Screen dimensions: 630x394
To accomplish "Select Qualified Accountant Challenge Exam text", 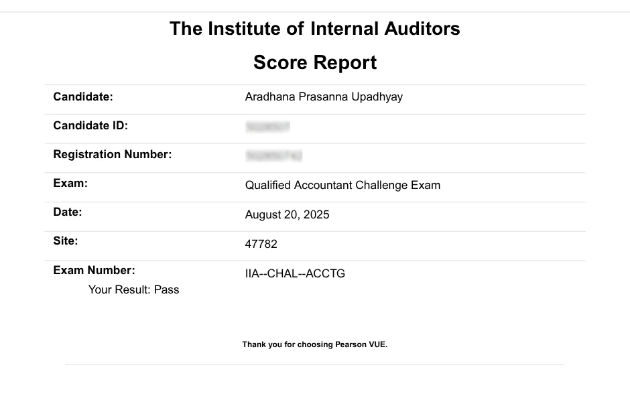I will (342, 186).
